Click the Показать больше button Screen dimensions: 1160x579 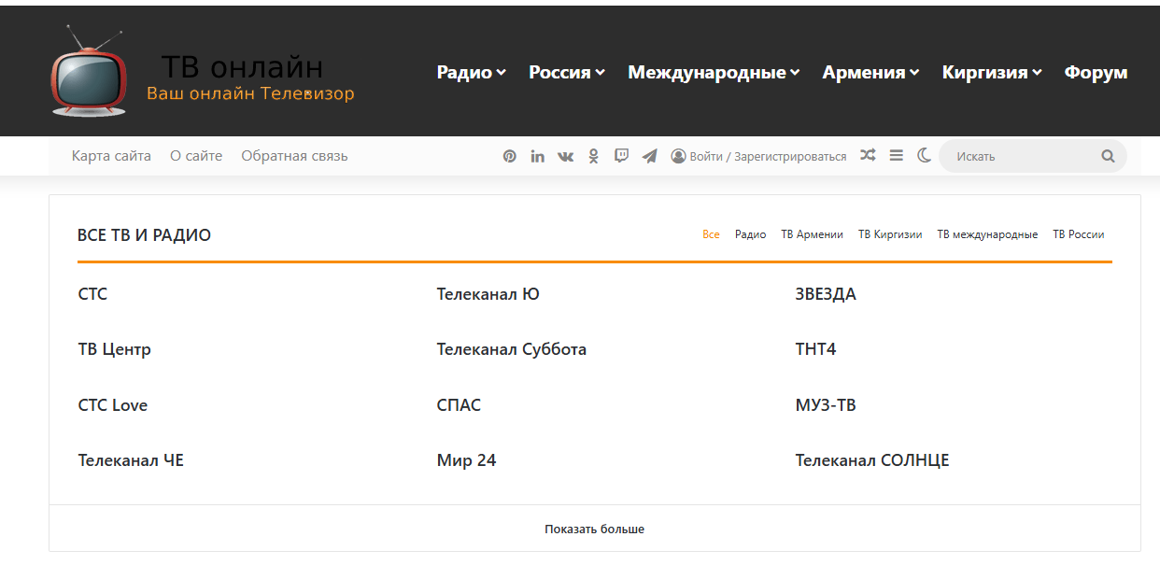tap(595, 529)
